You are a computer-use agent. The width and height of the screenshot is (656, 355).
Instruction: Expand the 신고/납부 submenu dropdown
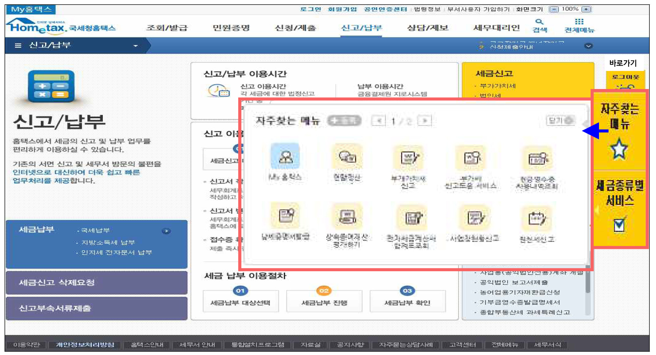[x=136, y=46]
